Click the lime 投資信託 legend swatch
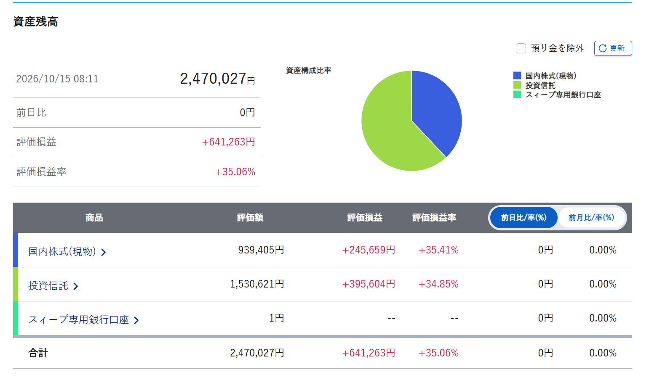657x380 pixels. (x=517, y=85)
